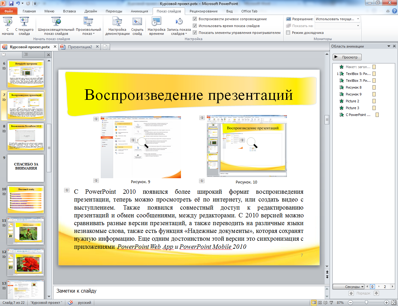
Task: Select slide 6 Интерфейс программы thumbnail
Action: (26, 74)
